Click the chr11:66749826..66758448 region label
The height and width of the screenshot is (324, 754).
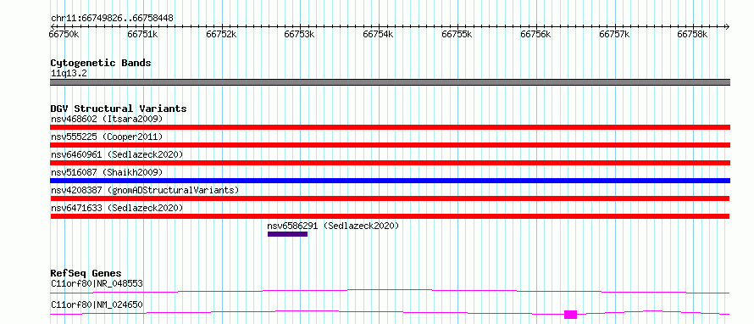(112, 19)
